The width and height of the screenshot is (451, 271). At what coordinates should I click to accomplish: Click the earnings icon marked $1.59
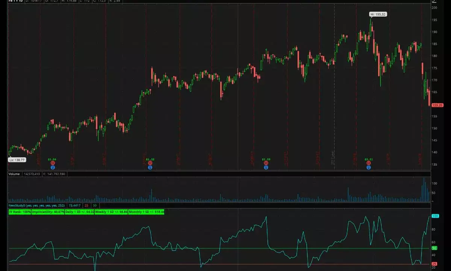point(266,163)
